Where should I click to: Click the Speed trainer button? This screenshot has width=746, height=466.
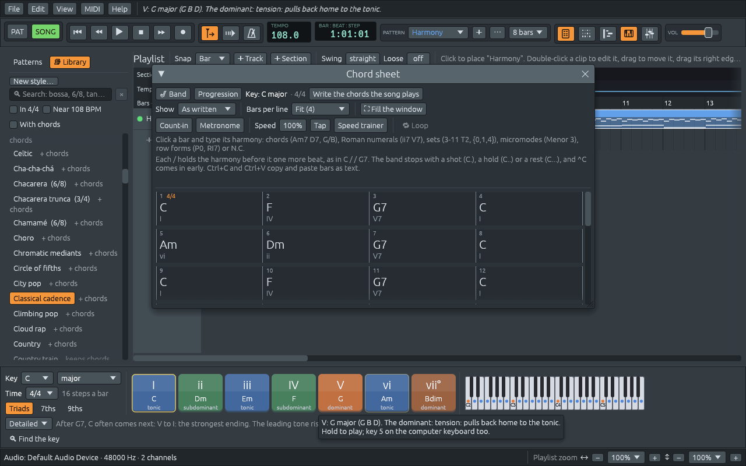(x=360, y=125)
